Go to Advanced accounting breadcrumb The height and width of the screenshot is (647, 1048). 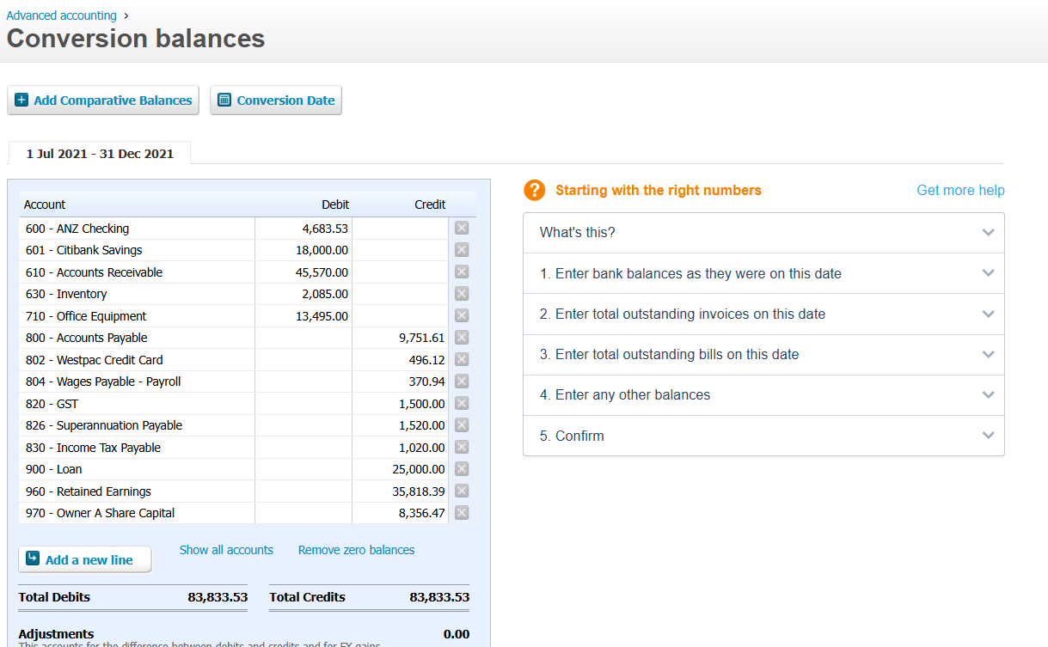[61, 15]
